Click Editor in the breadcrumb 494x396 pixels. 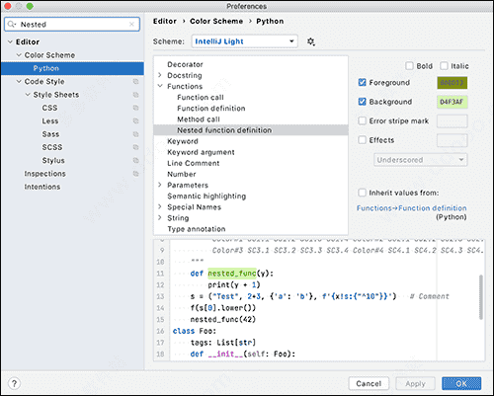coord(165,21)
